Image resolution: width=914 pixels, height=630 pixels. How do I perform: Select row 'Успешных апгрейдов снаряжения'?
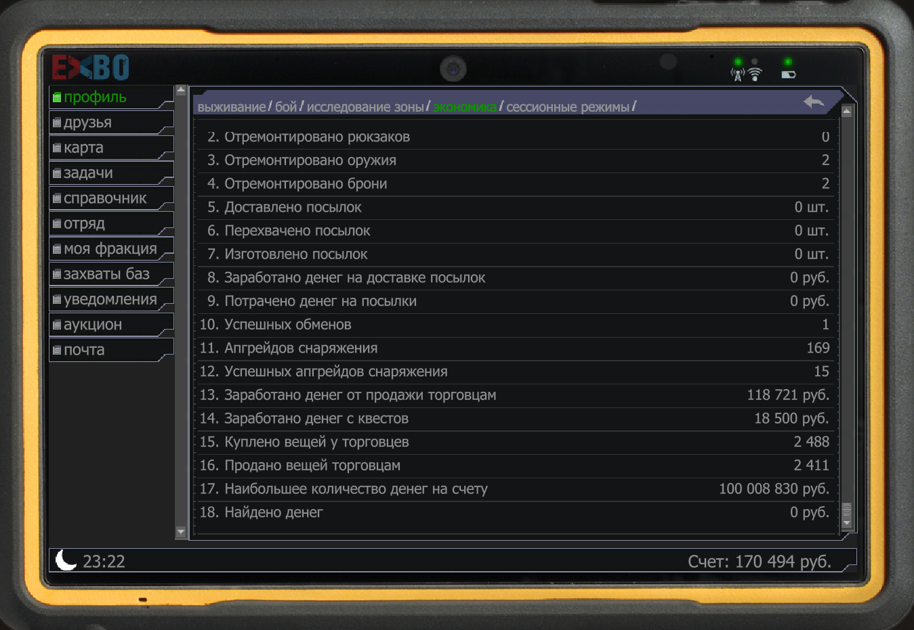[x=515, y=372]
